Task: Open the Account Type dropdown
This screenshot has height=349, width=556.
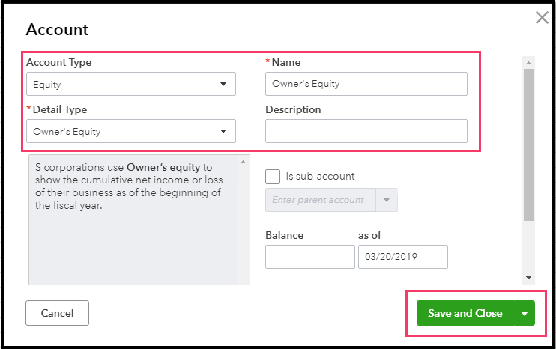Action: coord(131,84)
